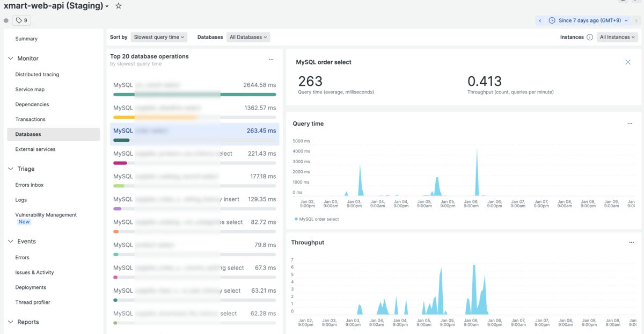This screenshot has width=644, height=334.
Task: Close the MySQL order select detail panel
Action: pos(628,62)
